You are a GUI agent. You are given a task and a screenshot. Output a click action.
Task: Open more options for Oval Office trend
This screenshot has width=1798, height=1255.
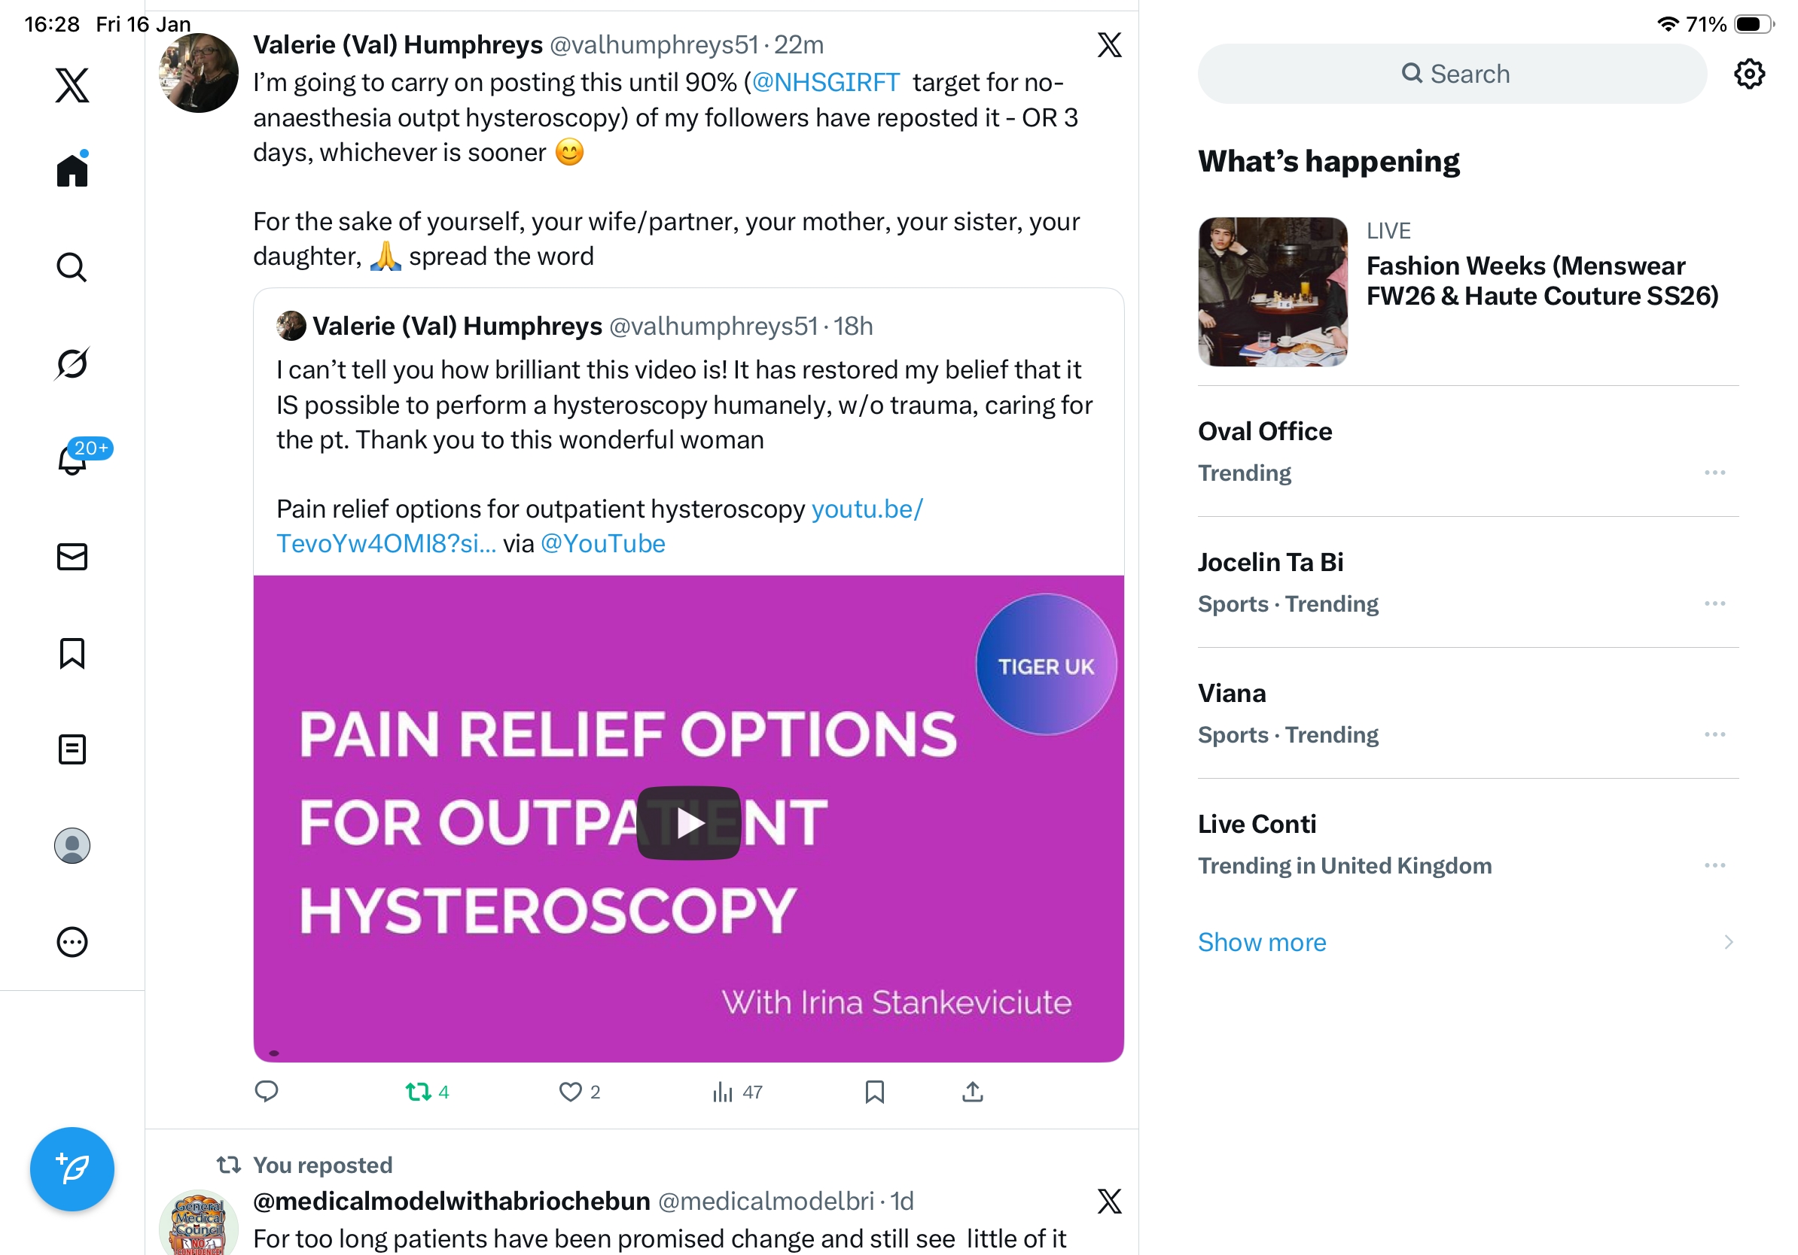(x=1715, y=473)
